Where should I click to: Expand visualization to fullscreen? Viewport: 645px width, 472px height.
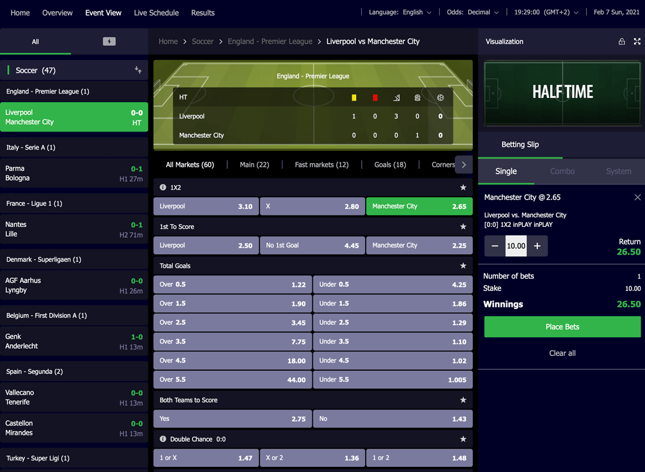(x=637, y=41)
